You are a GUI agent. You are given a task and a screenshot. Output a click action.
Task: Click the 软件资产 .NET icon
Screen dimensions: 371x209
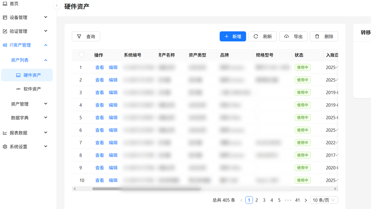coord(18,89)
